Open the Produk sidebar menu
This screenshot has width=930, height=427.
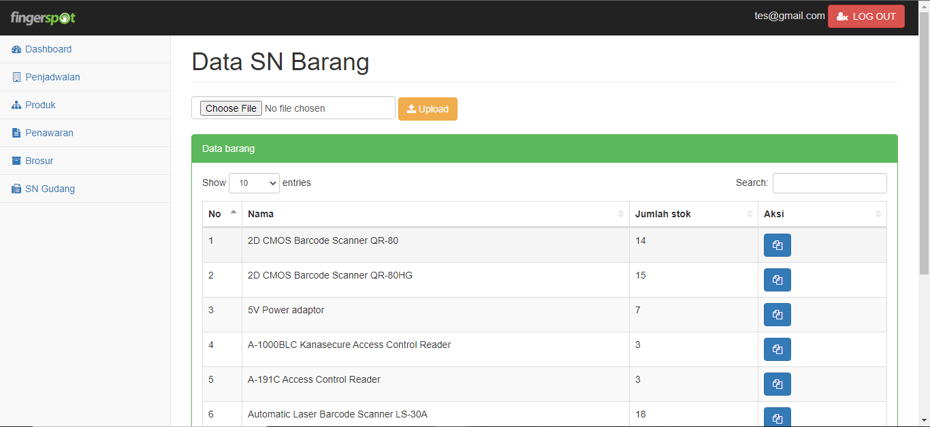click(x=40, y=105)
